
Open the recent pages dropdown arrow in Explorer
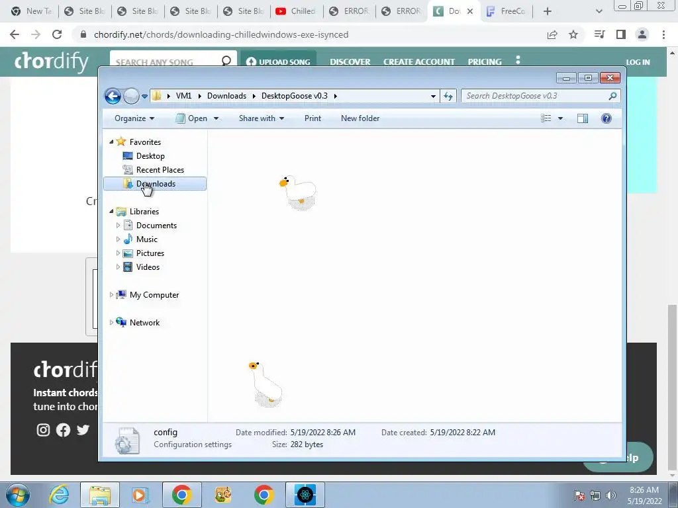tap(144, 97)
